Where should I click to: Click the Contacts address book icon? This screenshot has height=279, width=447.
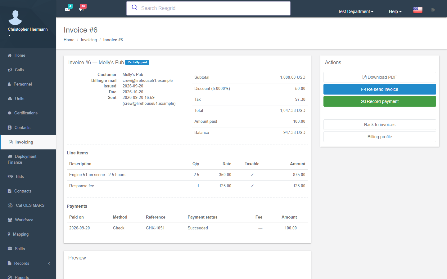10,128
